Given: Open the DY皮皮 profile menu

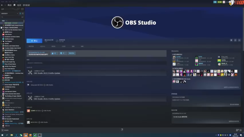Looking at the screenshot, I should tap(26, 5).
